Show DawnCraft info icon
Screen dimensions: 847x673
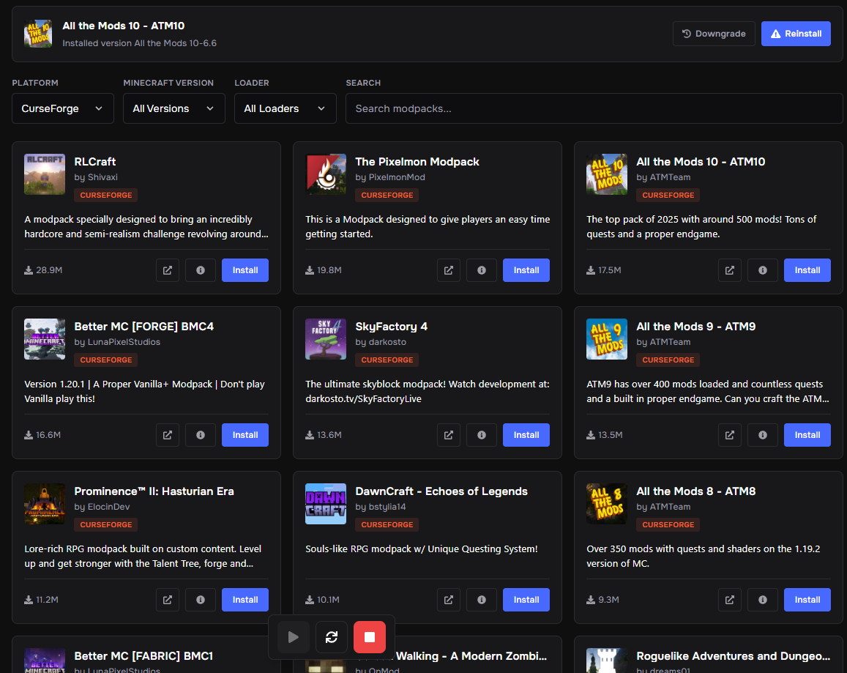(x=481, y=600)
